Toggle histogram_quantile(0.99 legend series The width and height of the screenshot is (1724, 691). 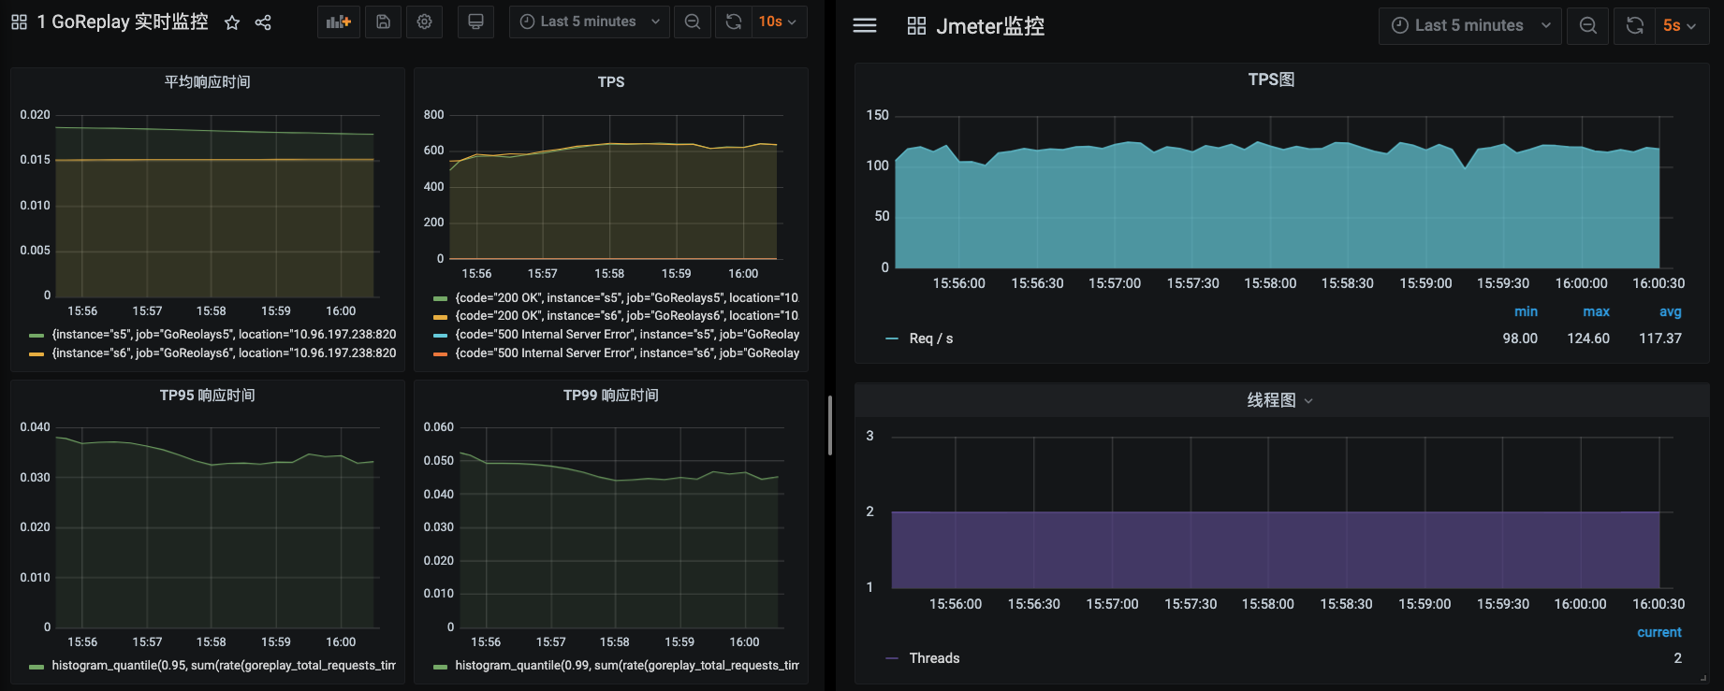click(x=627, y=666)
